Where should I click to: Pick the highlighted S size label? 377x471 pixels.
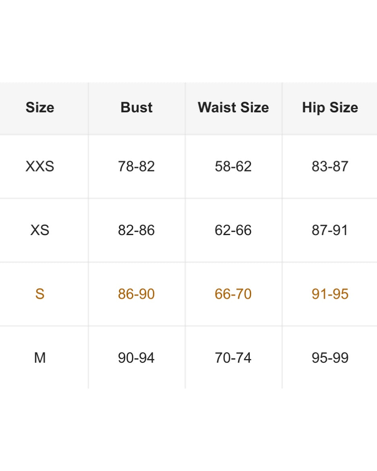40,294
